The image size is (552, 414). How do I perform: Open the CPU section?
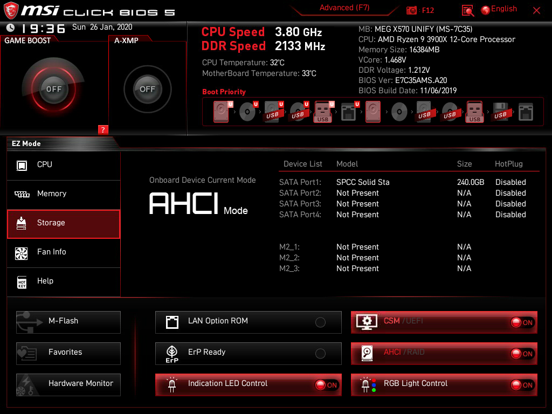coord(64,165)
